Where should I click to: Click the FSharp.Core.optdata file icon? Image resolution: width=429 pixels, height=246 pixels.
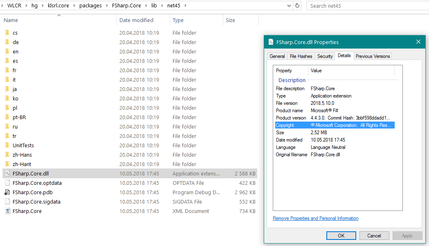coord(7,183)
